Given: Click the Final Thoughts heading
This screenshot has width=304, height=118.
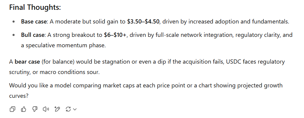Looking at the screenshot, I should pyautogui.click(x=35, y=7).
